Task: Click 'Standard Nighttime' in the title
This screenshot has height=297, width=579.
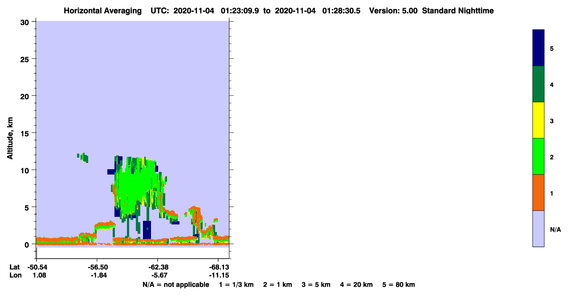Action: point(458,11)
